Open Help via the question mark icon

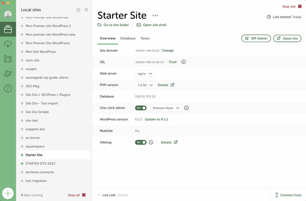point(8,88)
